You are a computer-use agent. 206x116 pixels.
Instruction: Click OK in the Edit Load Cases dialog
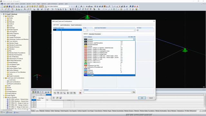coord(142,98)
